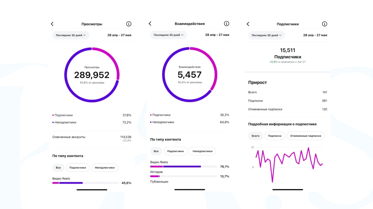Open info on the Подписчики screen
The width and height of the screenshot is (373, 209).
pos(325,24)
